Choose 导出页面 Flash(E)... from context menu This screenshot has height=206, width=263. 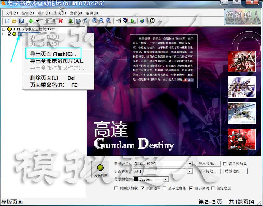click(x=53, y=54)
